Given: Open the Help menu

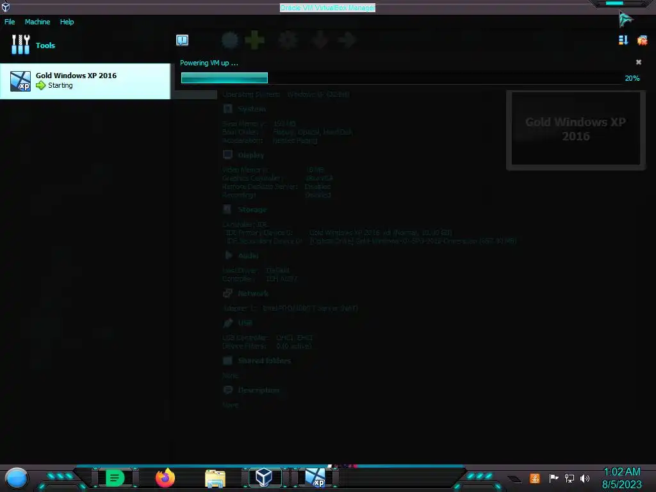Looking at the screenshot, I should (x=67, y=22).
